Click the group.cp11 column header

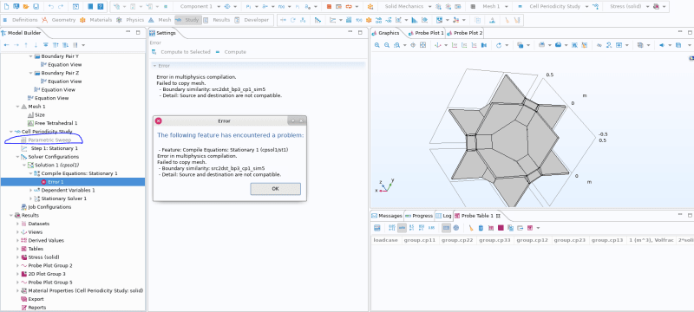[420, 240]
